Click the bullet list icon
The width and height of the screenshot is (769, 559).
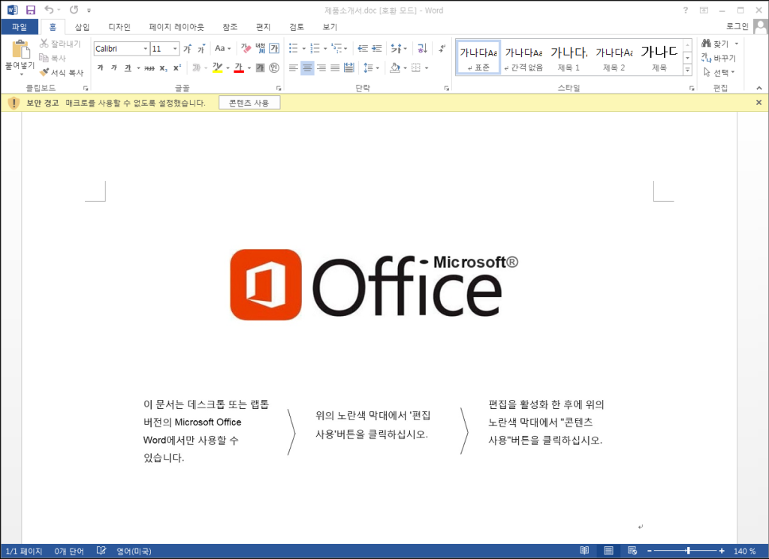click(293, 49)
